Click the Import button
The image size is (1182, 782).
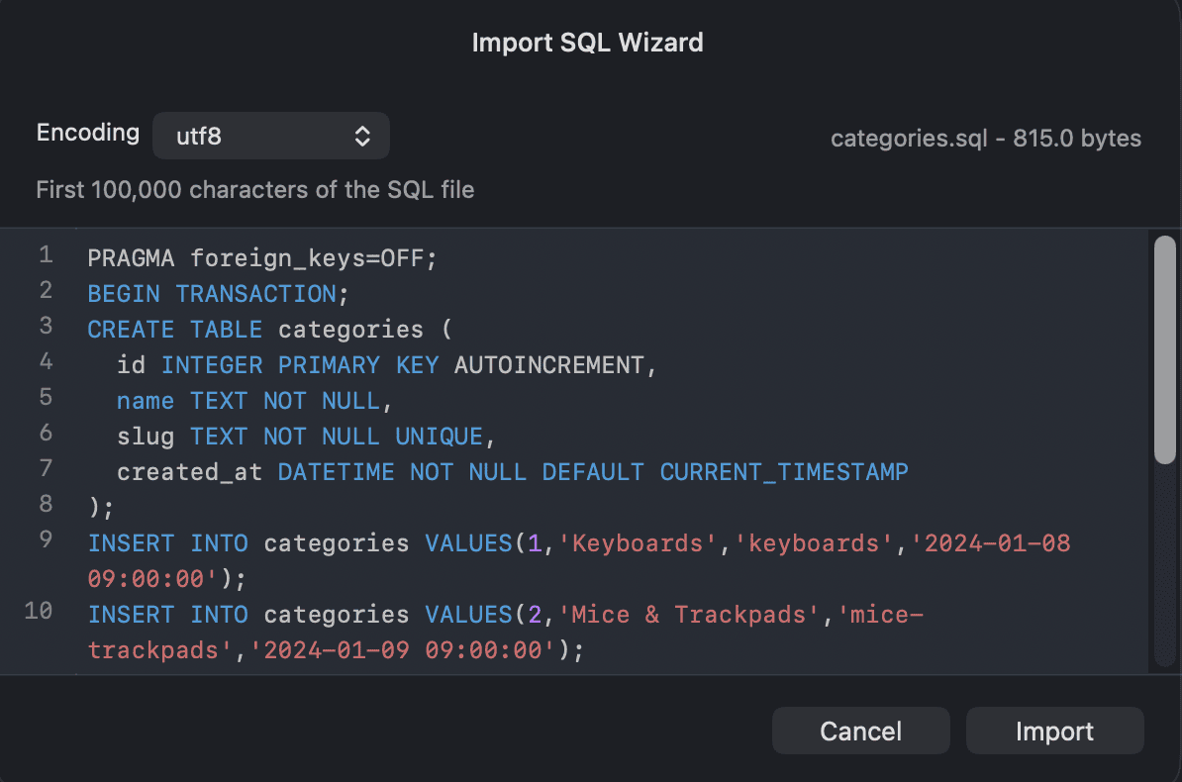pos(1054,731)
